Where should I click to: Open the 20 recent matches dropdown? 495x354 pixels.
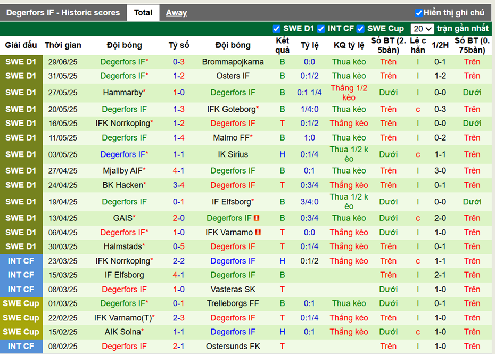coord(422,29)
